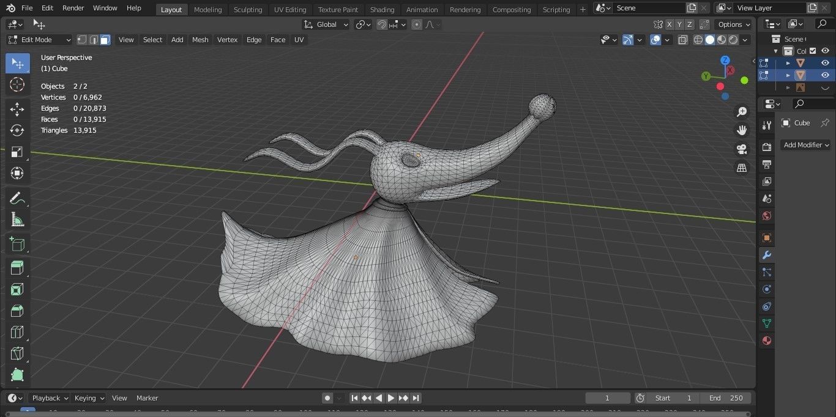Enable edge select mode
This screenshot has width=836, height=417.
94,40
